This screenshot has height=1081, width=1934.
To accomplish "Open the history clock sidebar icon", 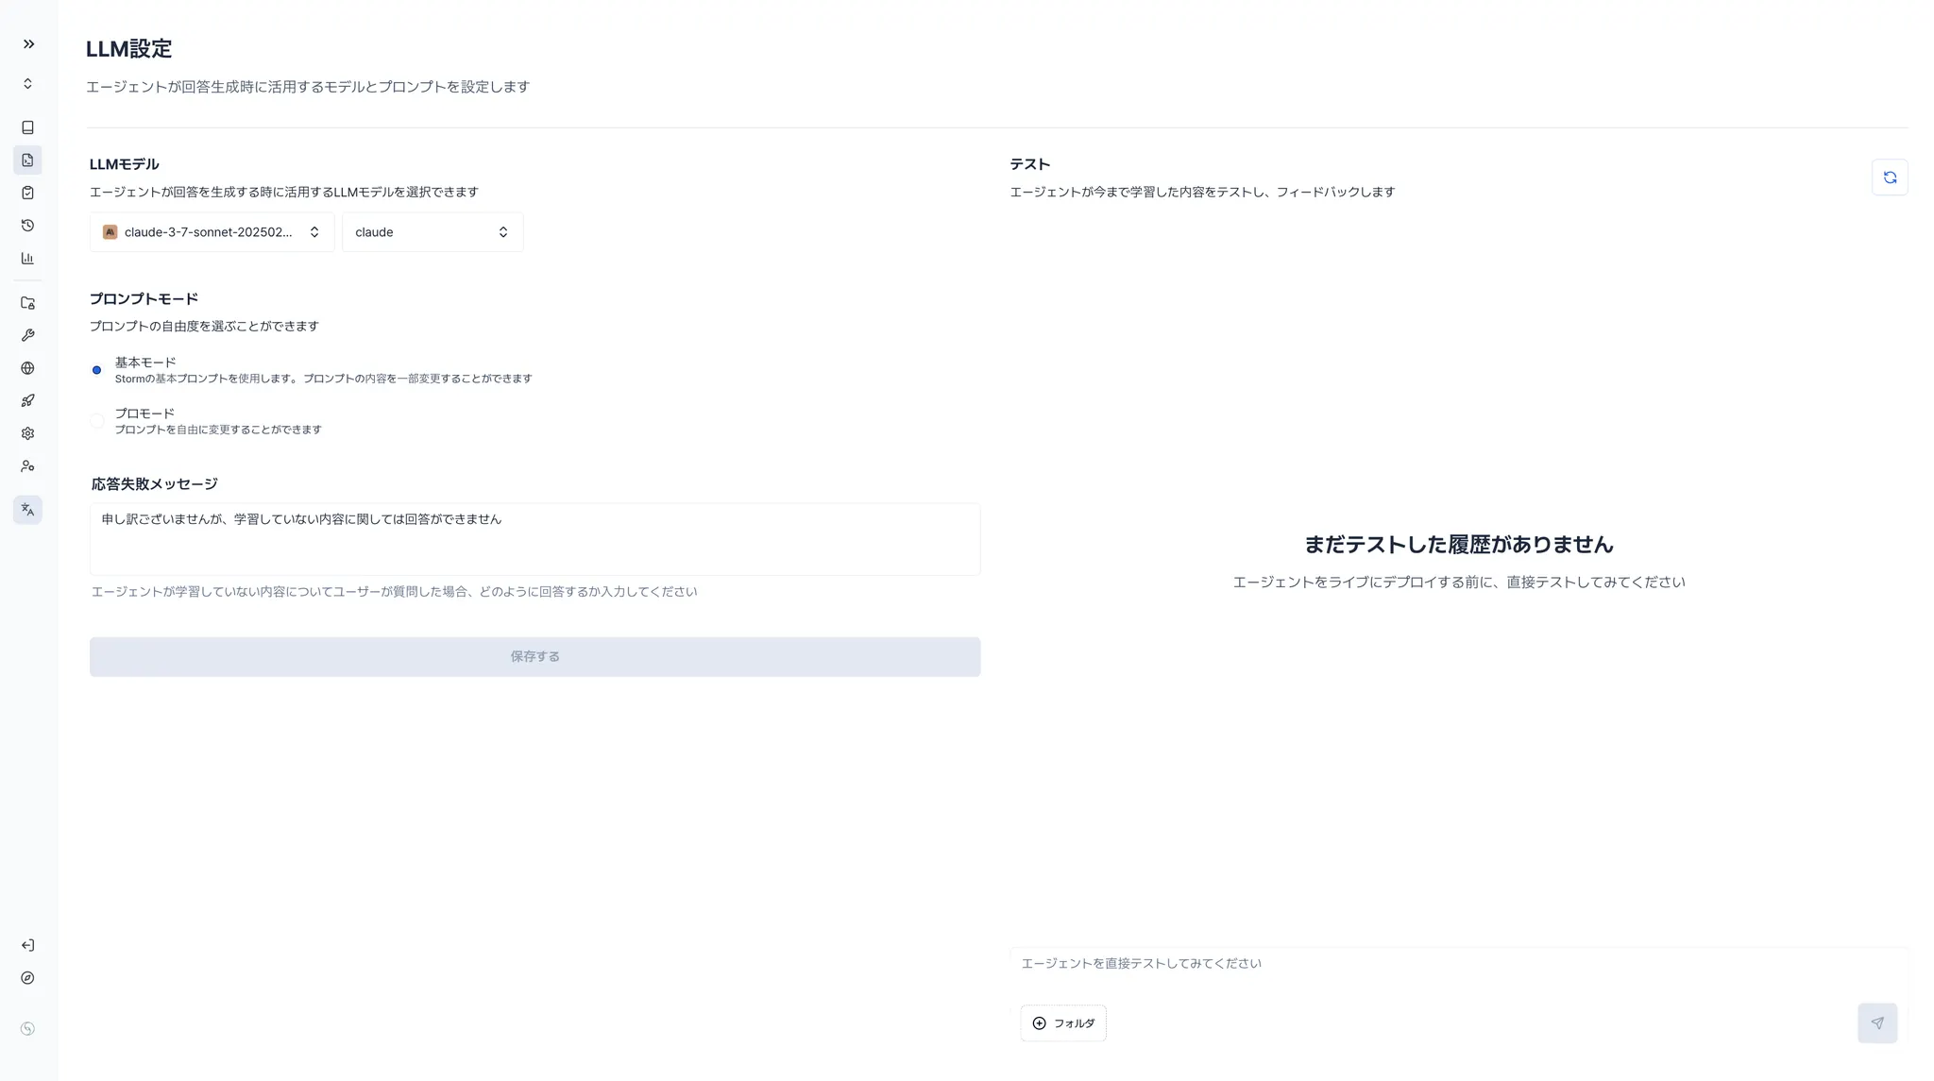I will [27, 226].
